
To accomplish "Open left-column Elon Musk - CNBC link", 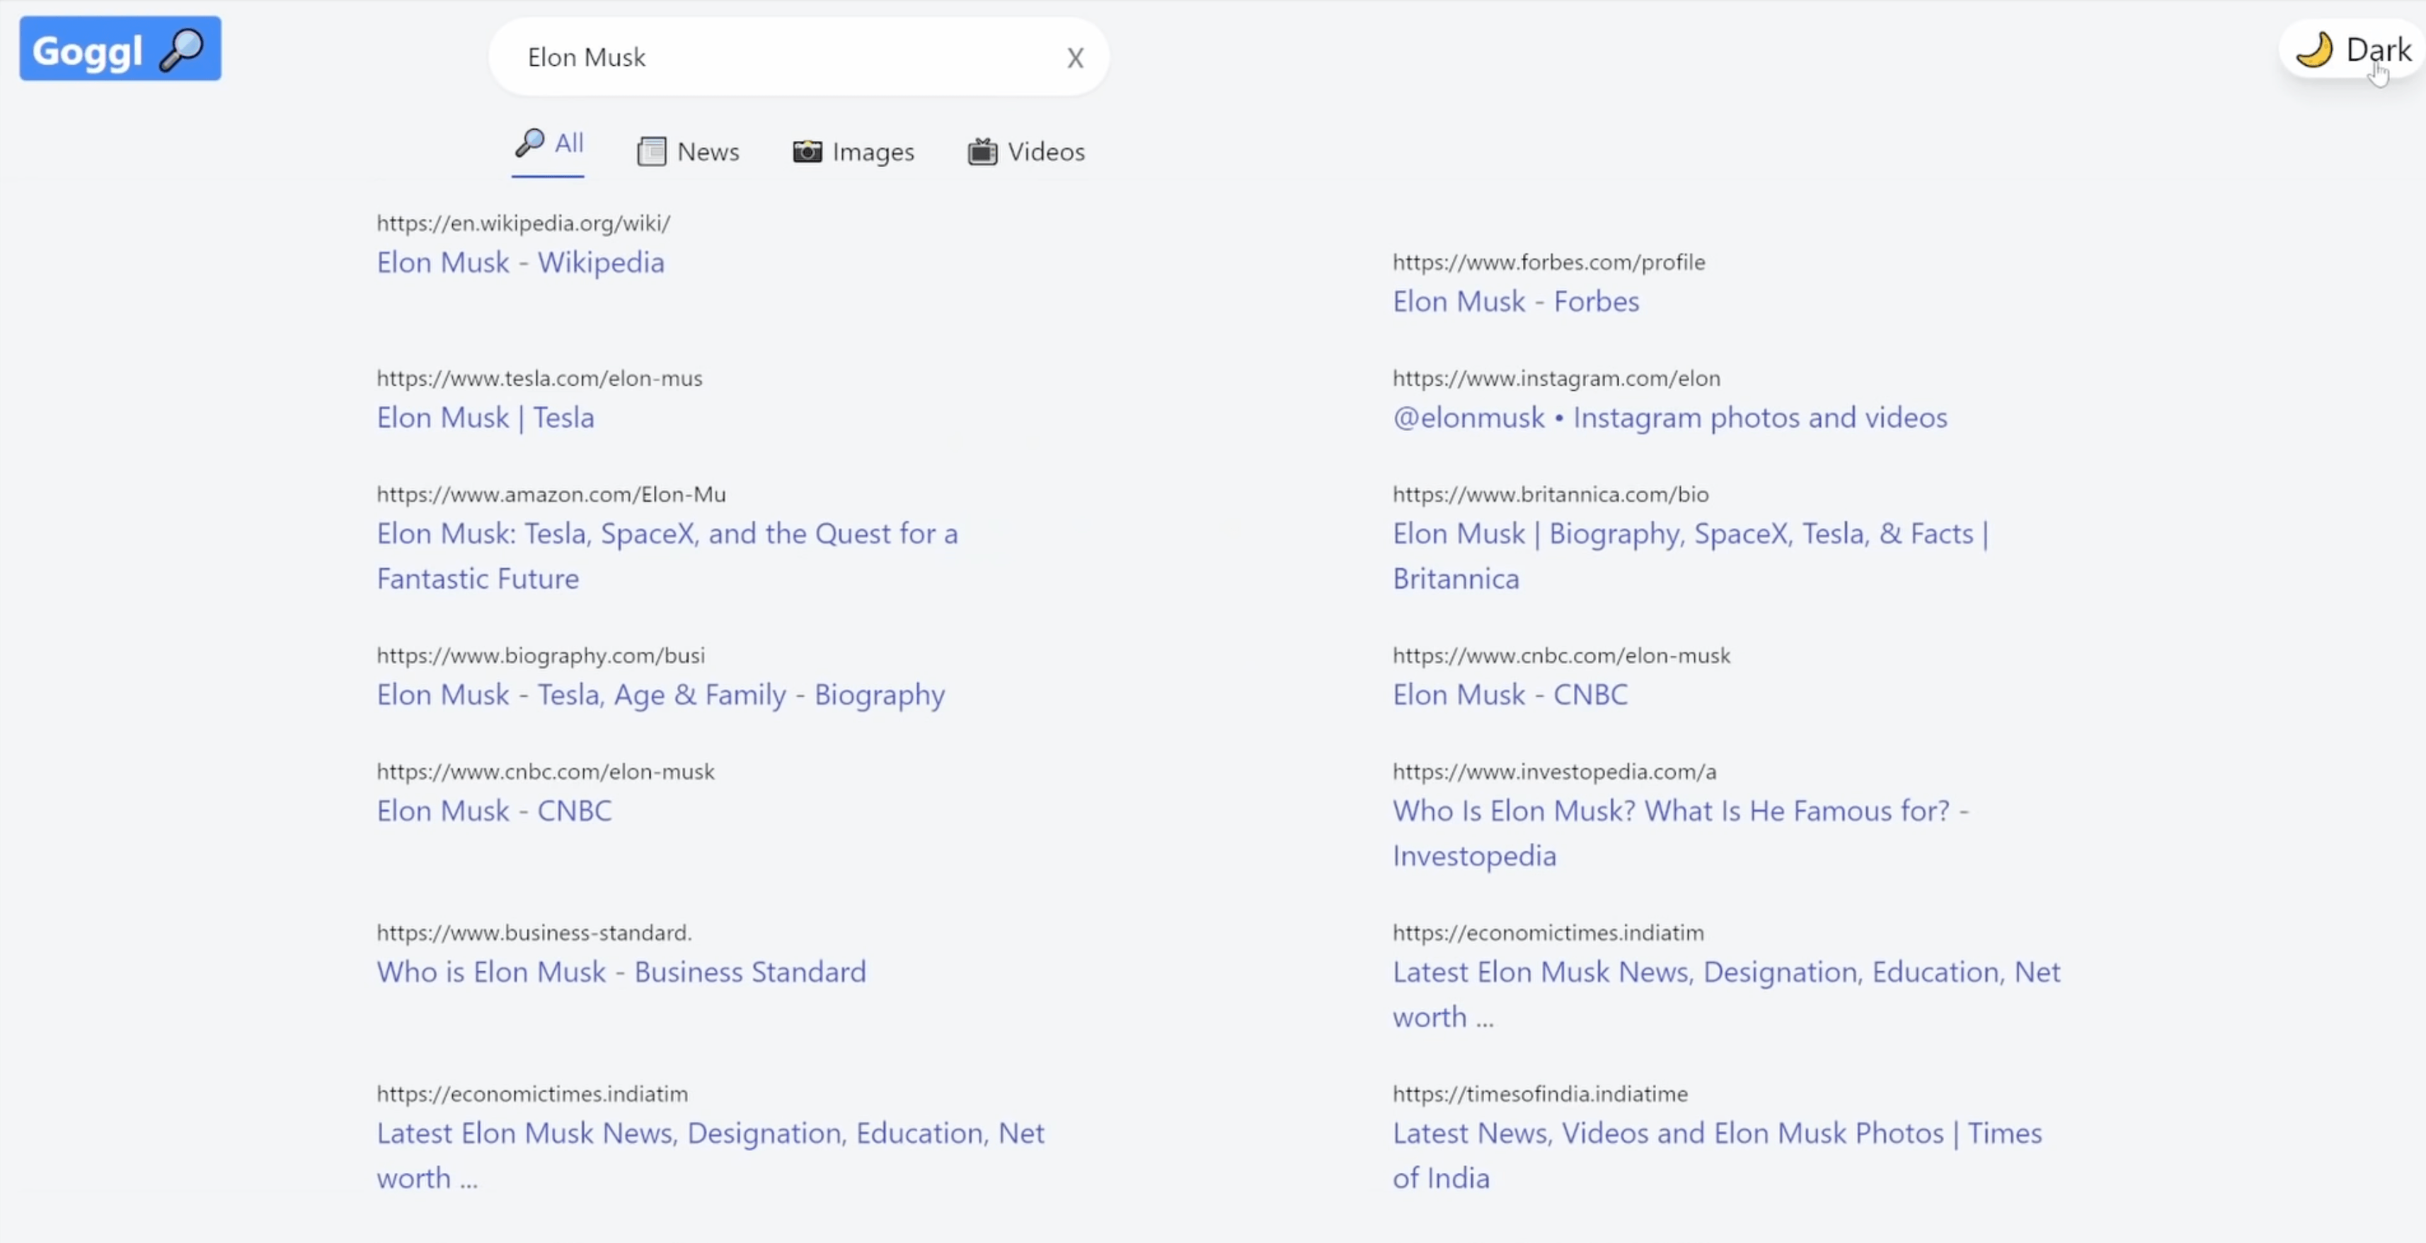I will (x=495, y=810).
